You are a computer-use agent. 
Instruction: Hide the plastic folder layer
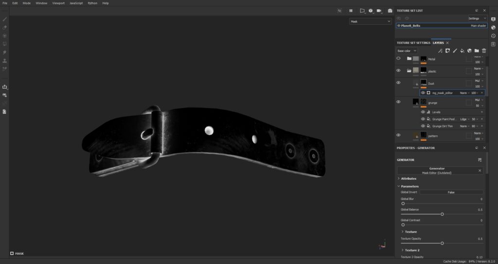(398, 70)
